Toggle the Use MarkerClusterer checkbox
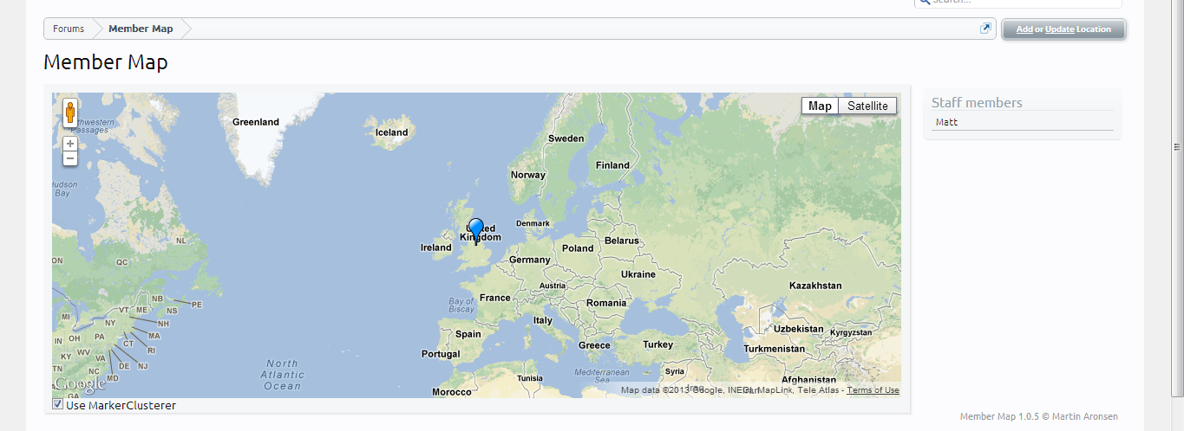 (x=58, y=404)
